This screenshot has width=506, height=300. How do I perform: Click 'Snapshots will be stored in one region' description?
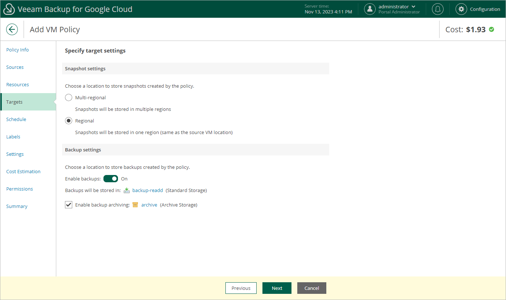154,132
